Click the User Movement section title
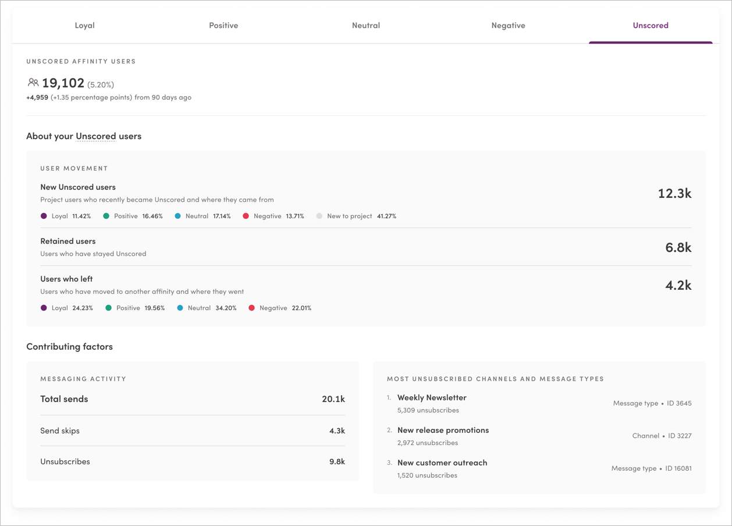 pos(74,168)
